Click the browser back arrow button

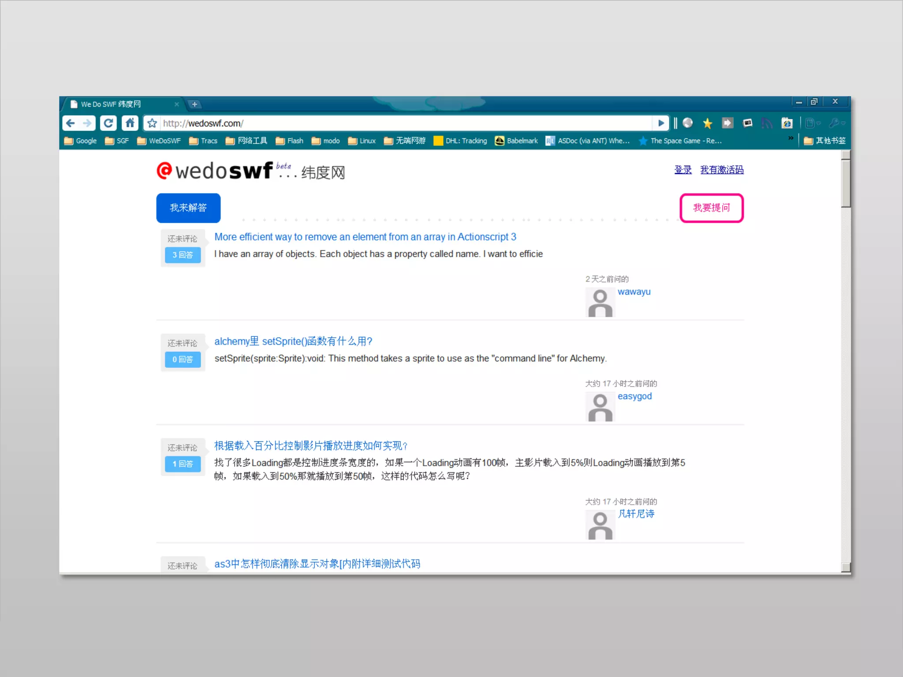point(71,123)
